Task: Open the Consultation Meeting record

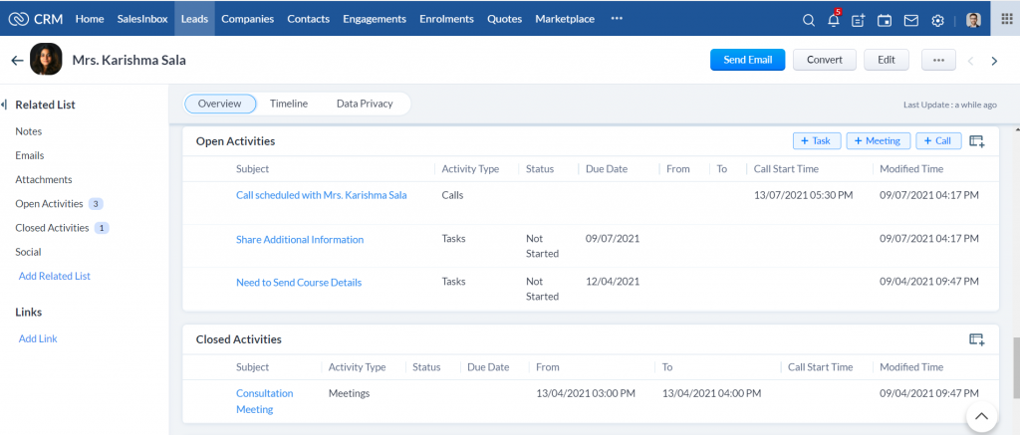Action: click(x=265, y=401)
